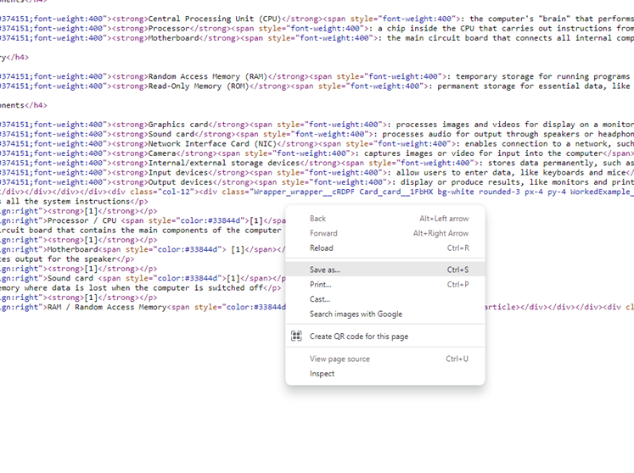
Task: Click the Central Processing Unit (CPU) source text
Action: click(x=214, y=19)
